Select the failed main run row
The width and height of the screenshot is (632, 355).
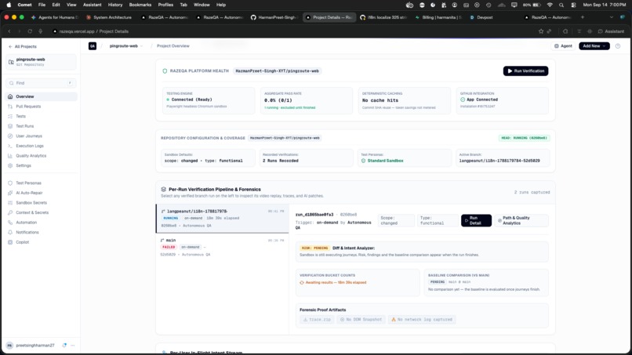[x=223, y=248]
